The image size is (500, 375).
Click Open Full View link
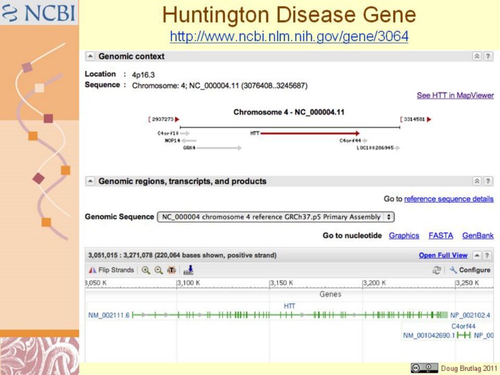[443, 256]
